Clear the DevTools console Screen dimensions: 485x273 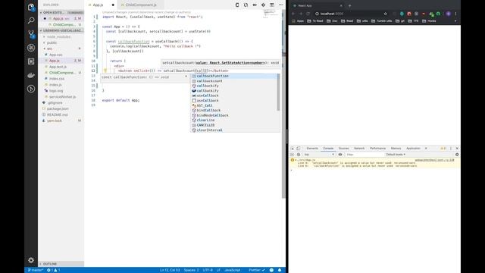tap(299, 155)
